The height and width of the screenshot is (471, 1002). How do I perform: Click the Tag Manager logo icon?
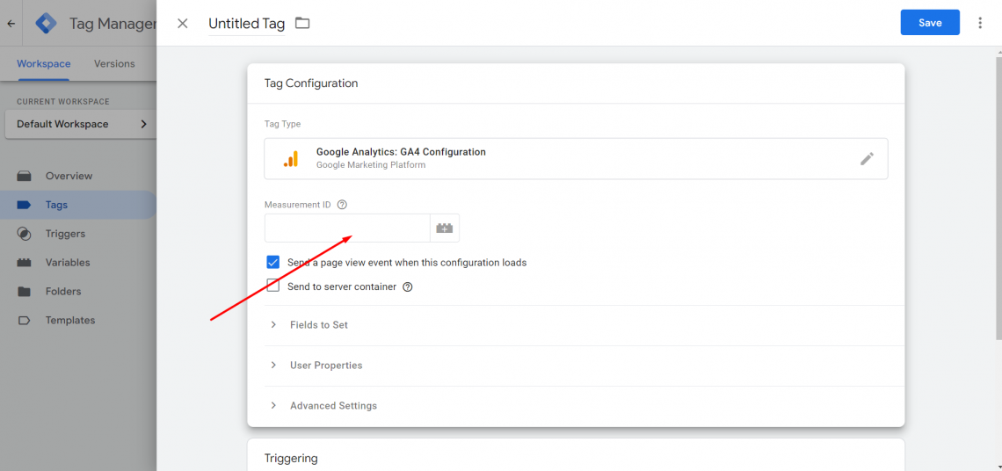point(46,24)
